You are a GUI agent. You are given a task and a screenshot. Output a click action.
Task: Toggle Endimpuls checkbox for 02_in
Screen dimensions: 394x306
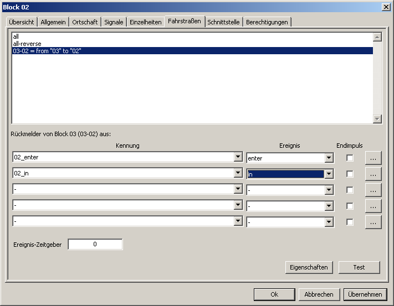[350, 174]
